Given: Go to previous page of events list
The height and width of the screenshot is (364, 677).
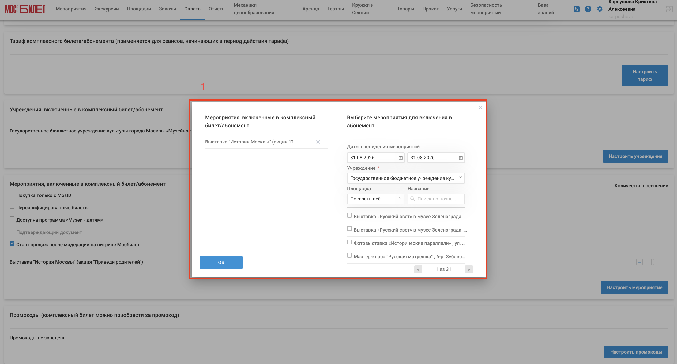Looking at the screenshot, I should tap(418, 269).
